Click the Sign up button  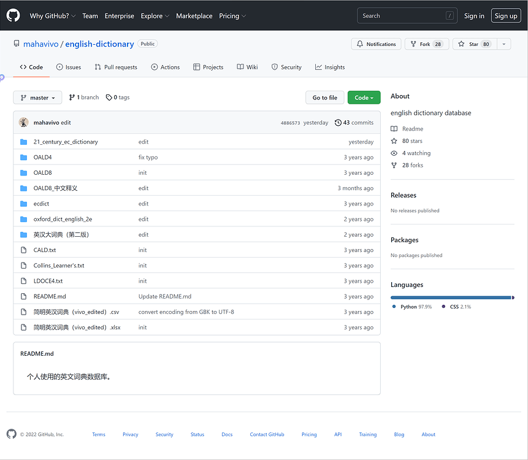point(505,16)
